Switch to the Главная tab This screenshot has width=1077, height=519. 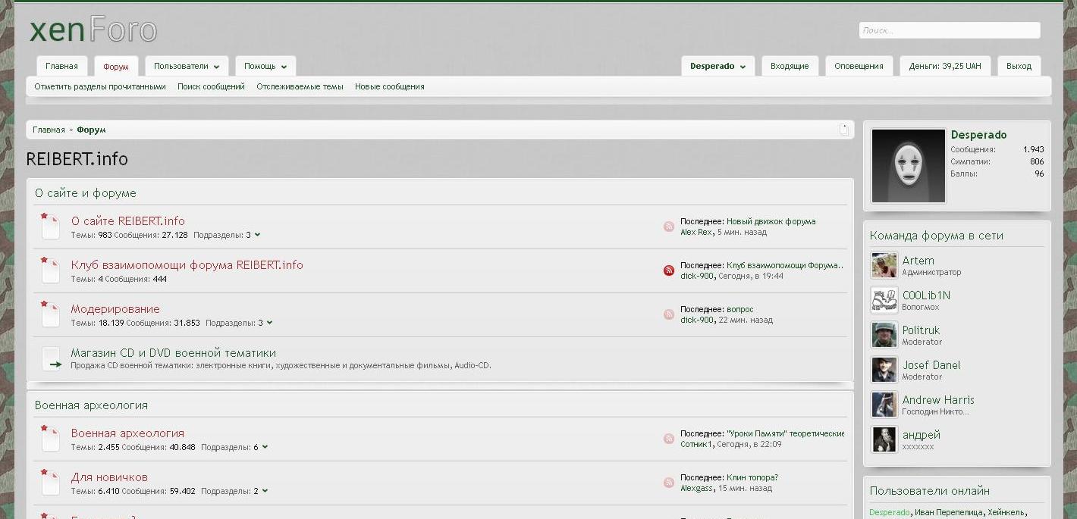[x=61, y=66]
